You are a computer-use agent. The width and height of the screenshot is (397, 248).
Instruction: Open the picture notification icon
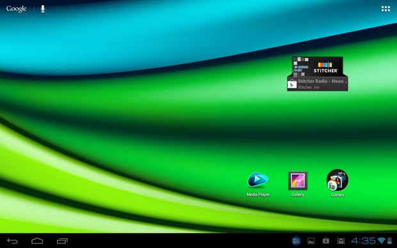tap(311, 241)
